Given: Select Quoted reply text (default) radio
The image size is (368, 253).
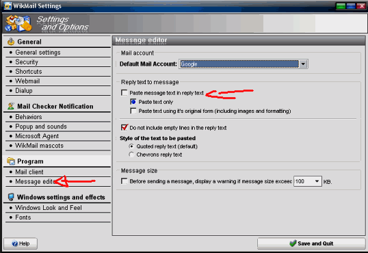Looking at the screenshot, I should click(131, 146).
